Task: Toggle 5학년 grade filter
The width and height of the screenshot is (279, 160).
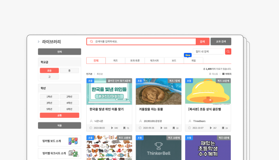Action: pos(49,109)
